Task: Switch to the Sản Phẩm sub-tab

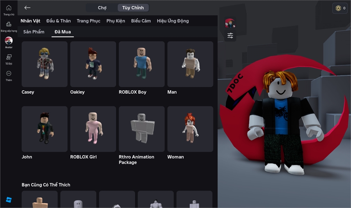Action: (34, 32)
